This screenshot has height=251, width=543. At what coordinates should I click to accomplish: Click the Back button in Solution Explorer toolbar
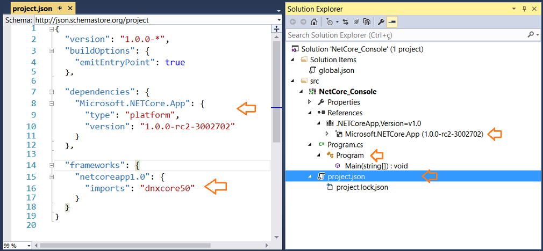(x=293, y=22)
